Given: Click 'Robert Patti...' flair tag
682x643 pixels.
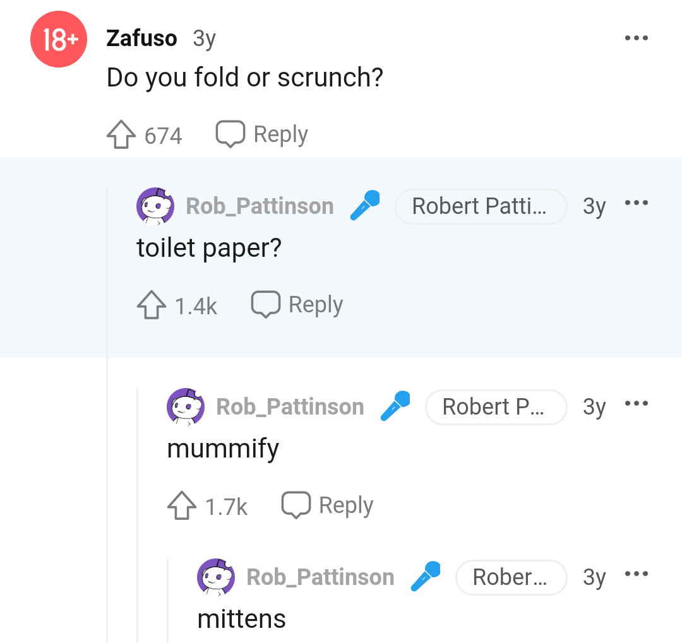Looking at the screenshot, I should pyautogui.click(x=481, y=206).
